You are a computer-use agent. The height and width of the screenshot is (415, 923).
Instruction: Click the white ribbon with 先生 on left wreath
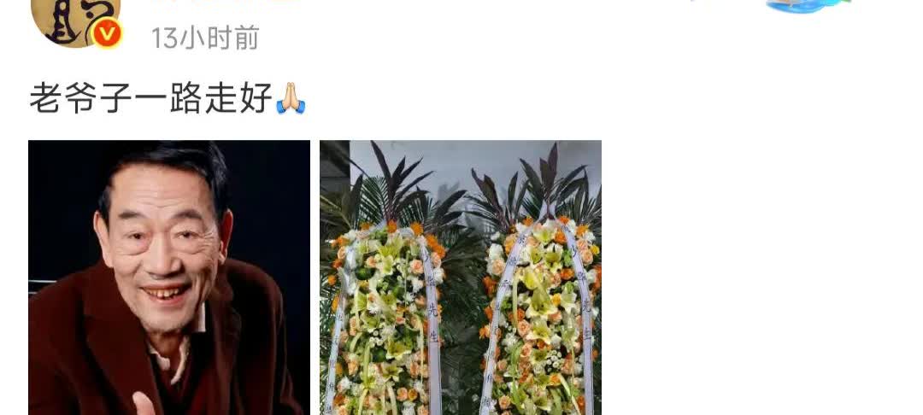[432, 324]
